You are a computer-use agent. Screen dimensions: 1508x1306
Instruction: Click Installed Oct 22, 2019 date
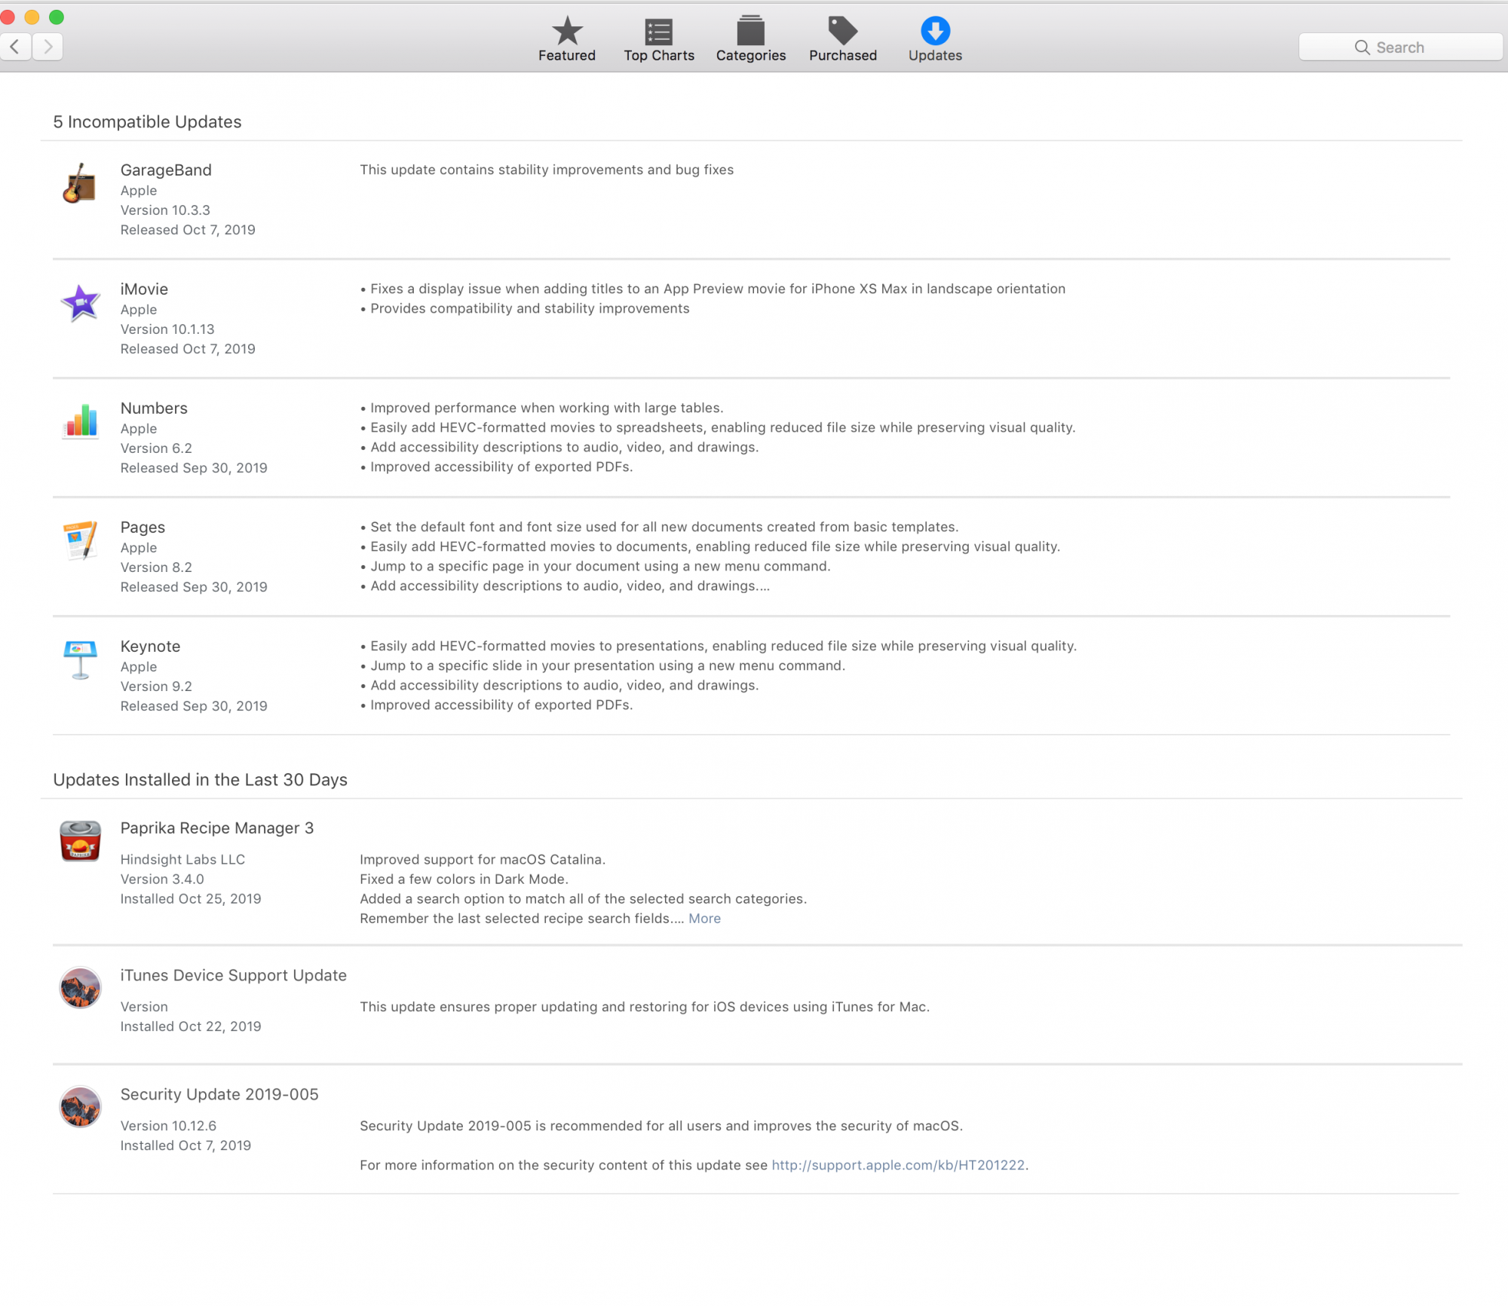click(191, 1026)
